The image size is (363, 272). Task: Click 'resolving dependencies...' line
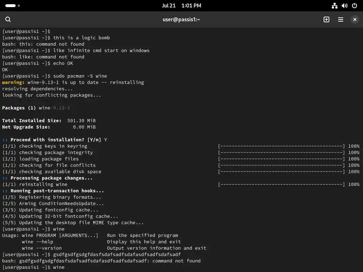37,89
